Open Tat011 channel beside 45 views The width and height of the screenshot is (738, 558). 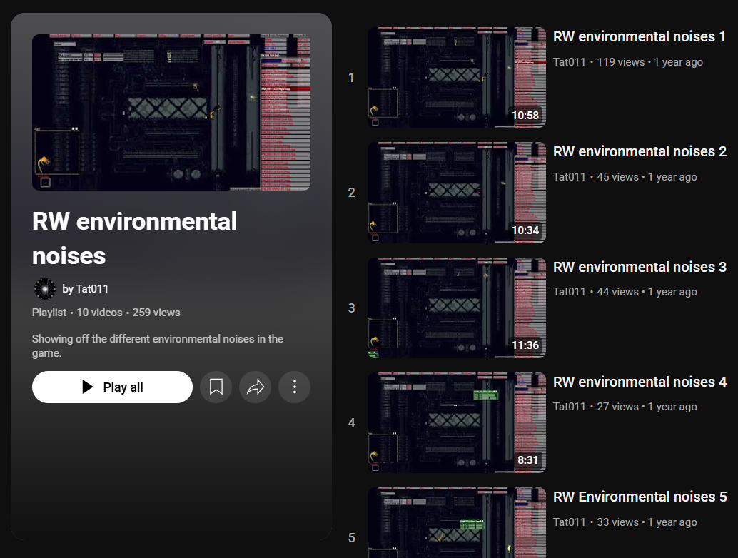569,177
